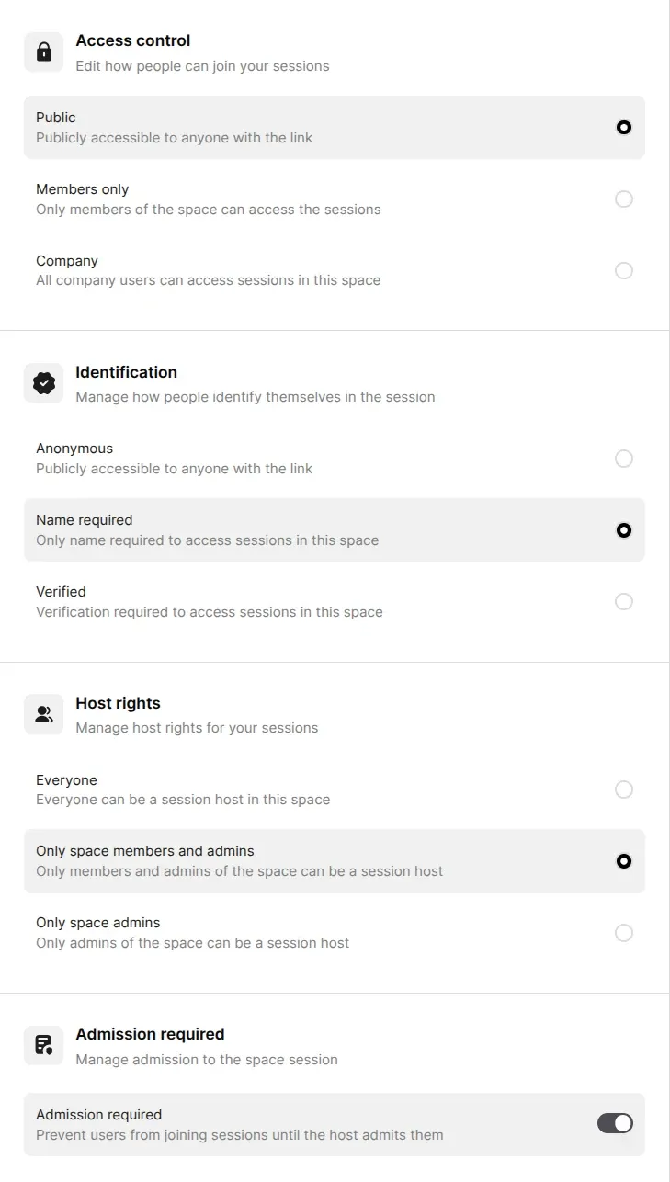Screen dimensions: 670x1182
Task: Select the Verified identification option
Action: coord(624,601)
